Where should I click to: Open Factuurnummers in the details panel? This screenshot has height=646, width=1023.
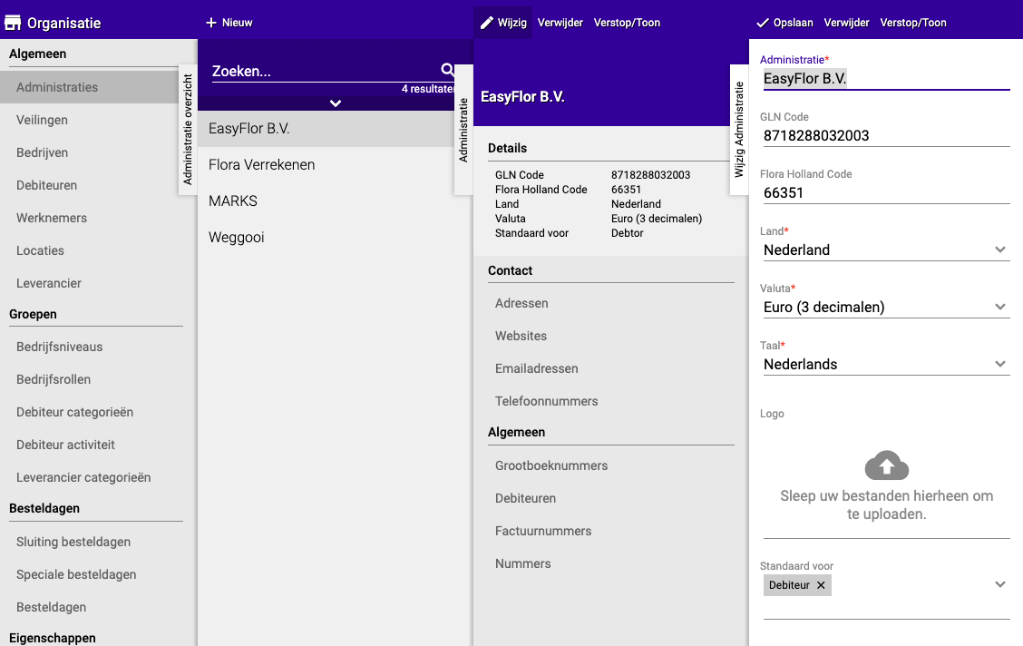(543, 531)
